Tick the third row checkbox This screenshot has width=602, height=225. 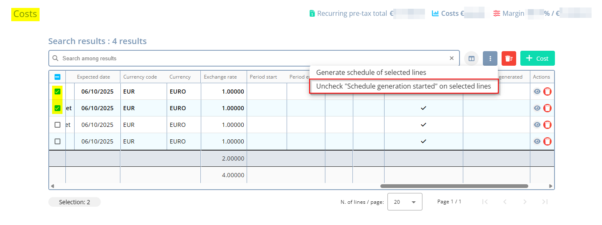[x=57, y=125]
